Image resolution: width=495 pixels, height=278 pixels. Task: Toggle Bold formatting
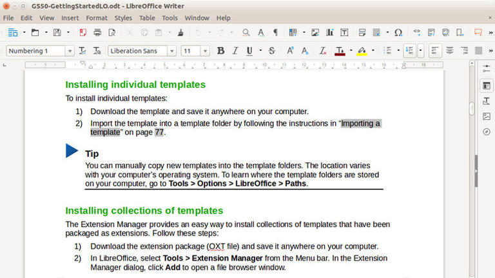pos(220,51)
